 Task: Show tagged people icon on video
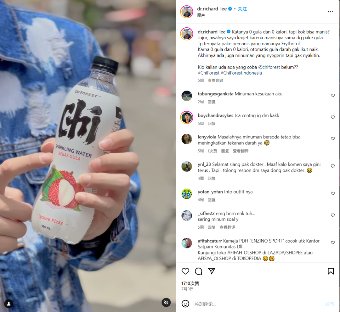[x=9, y=304]
